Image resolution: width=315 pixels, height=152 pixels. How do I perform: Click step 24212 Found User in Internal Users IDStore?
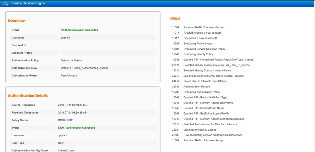[200, 81]
